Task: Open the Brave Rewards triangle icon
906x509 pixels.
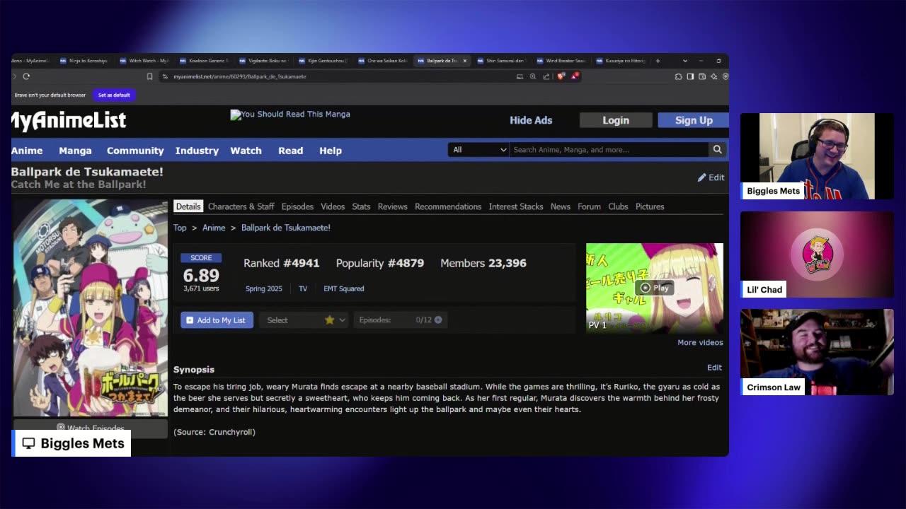Action: [575, 76]
